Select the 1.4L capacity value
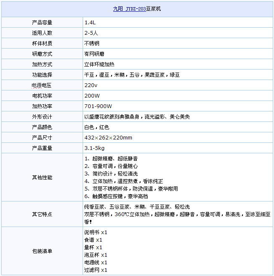This screenshot has width=274, height=276. coord(90,23)
